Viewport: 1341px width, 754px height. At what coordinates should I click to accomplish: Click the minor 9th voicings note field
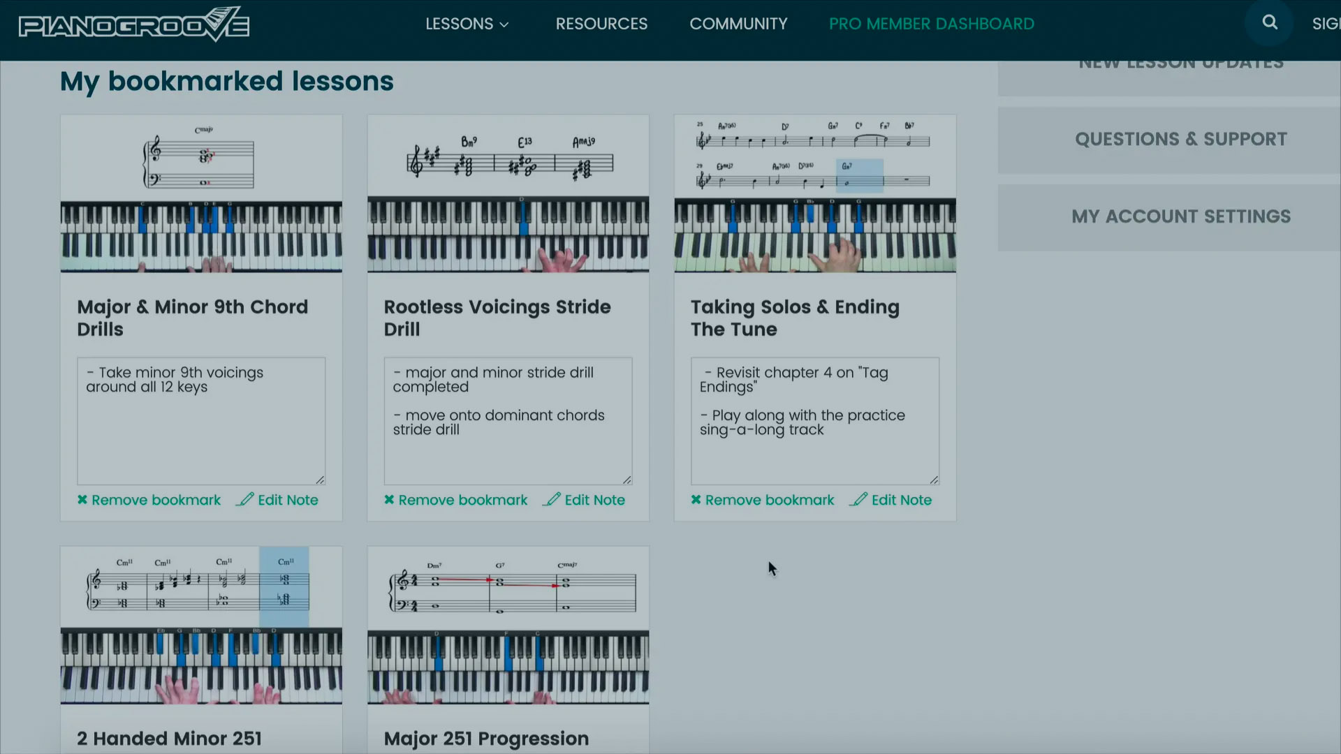201,421
